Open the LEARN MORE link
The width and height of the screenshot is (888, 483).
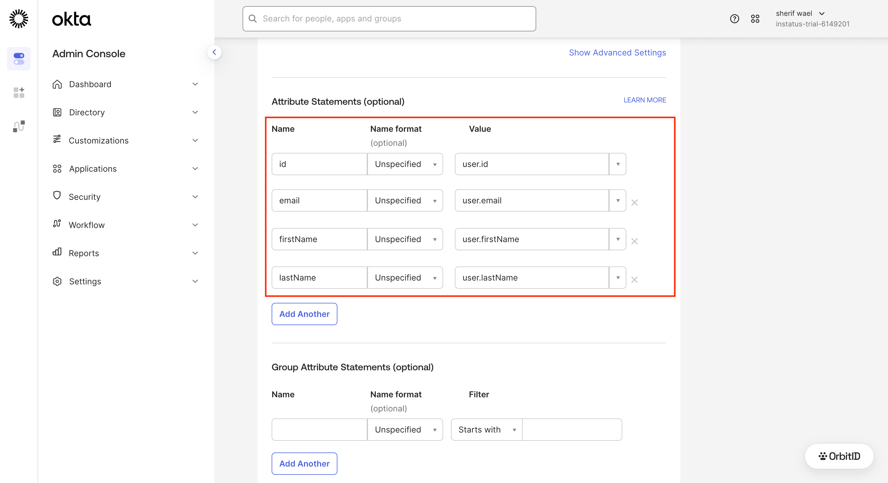(x=645, y=100)
